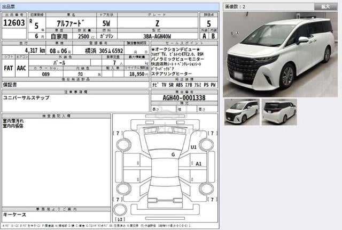Click the inspector note 室内内張傷
Viewport: 342px width, 230px height.
pyautogui.click(x=13, y=126)
